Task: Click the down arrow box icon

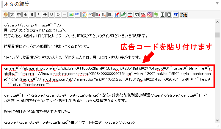Action: [163, 15]
